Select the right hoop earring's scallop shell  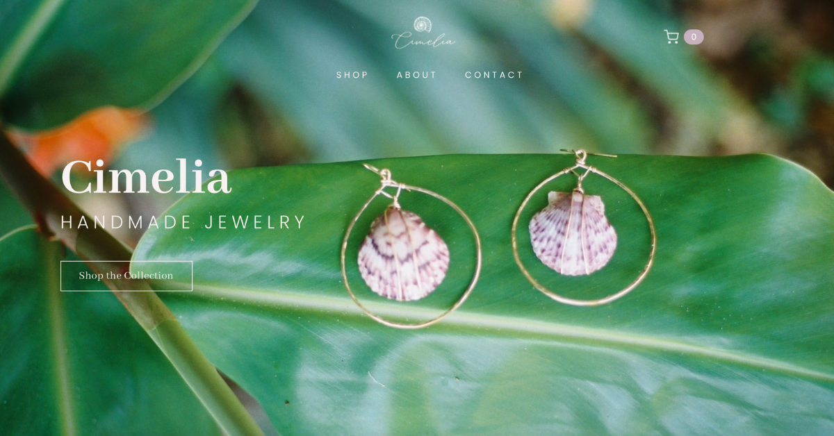(x=573, y=234)
